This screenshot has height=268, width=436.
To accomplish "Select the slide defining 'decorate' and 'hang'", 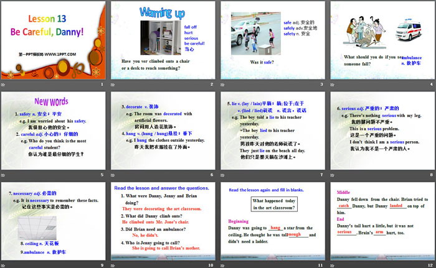I will click(162, 132).
